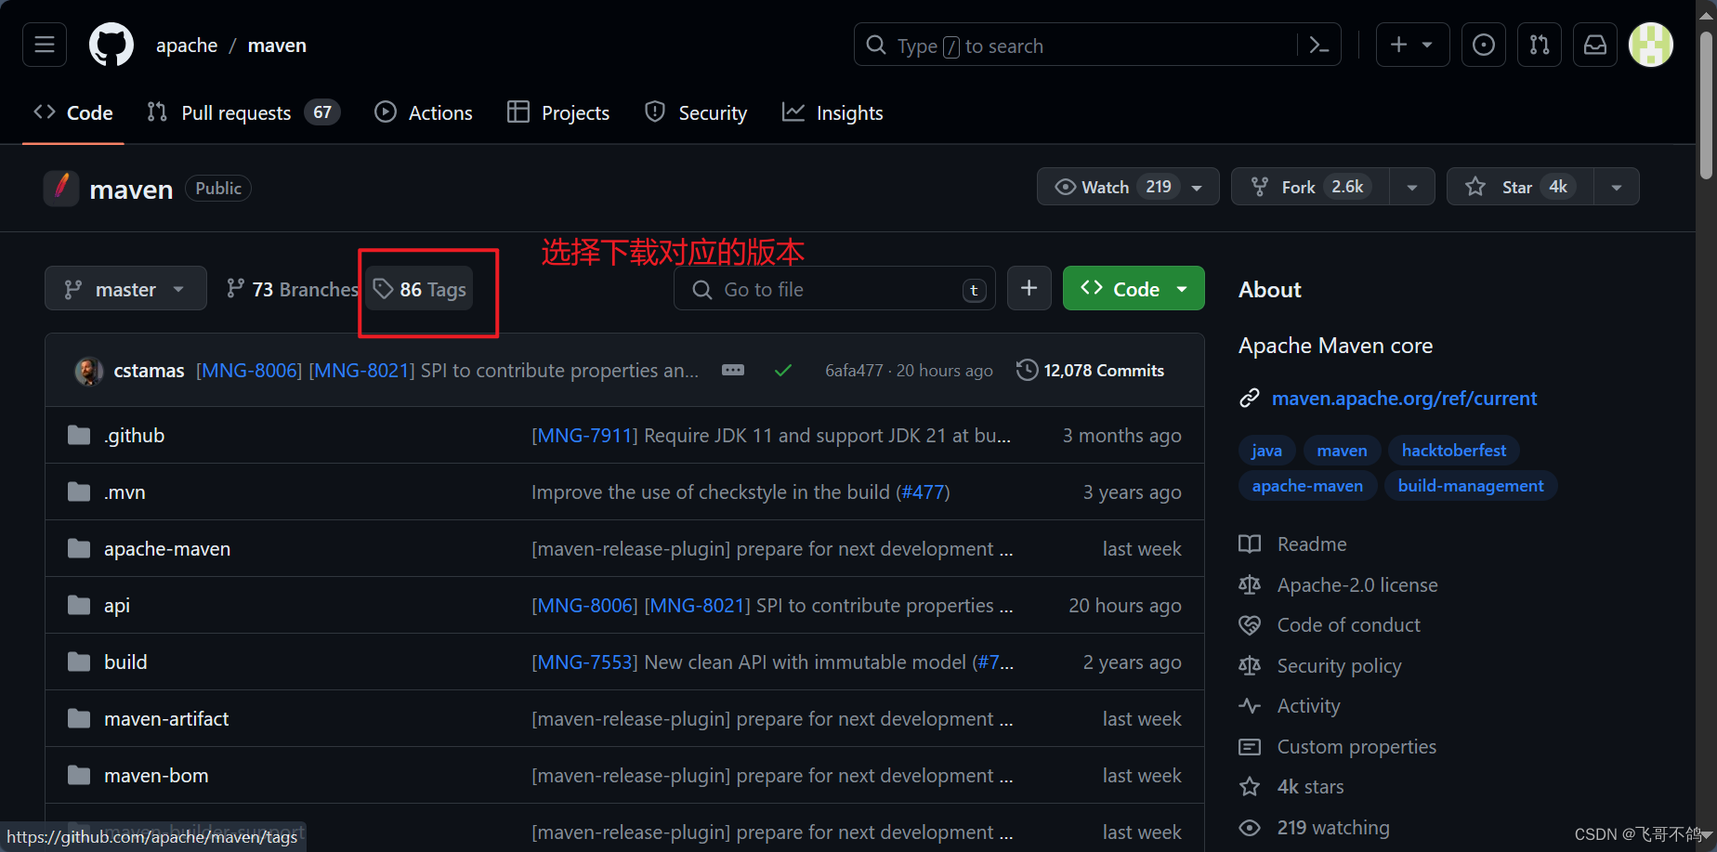Image resolution: width=1717 pixels, height=852 pixels.
Task: Open the command palette icon
Action: (x=1318, y=45)
